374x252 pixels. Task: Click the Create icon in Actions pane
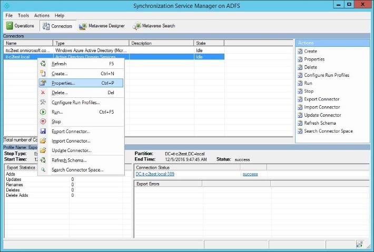pyautogui.click(x=300, y=51)
